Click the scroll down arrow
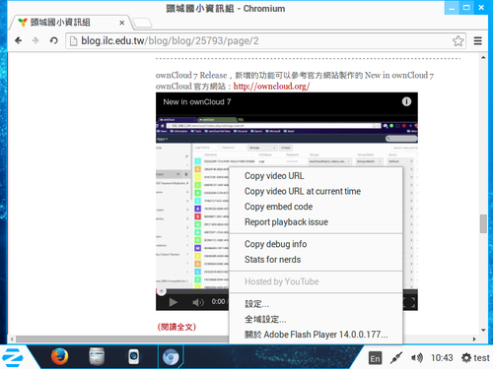 (483, 330)
